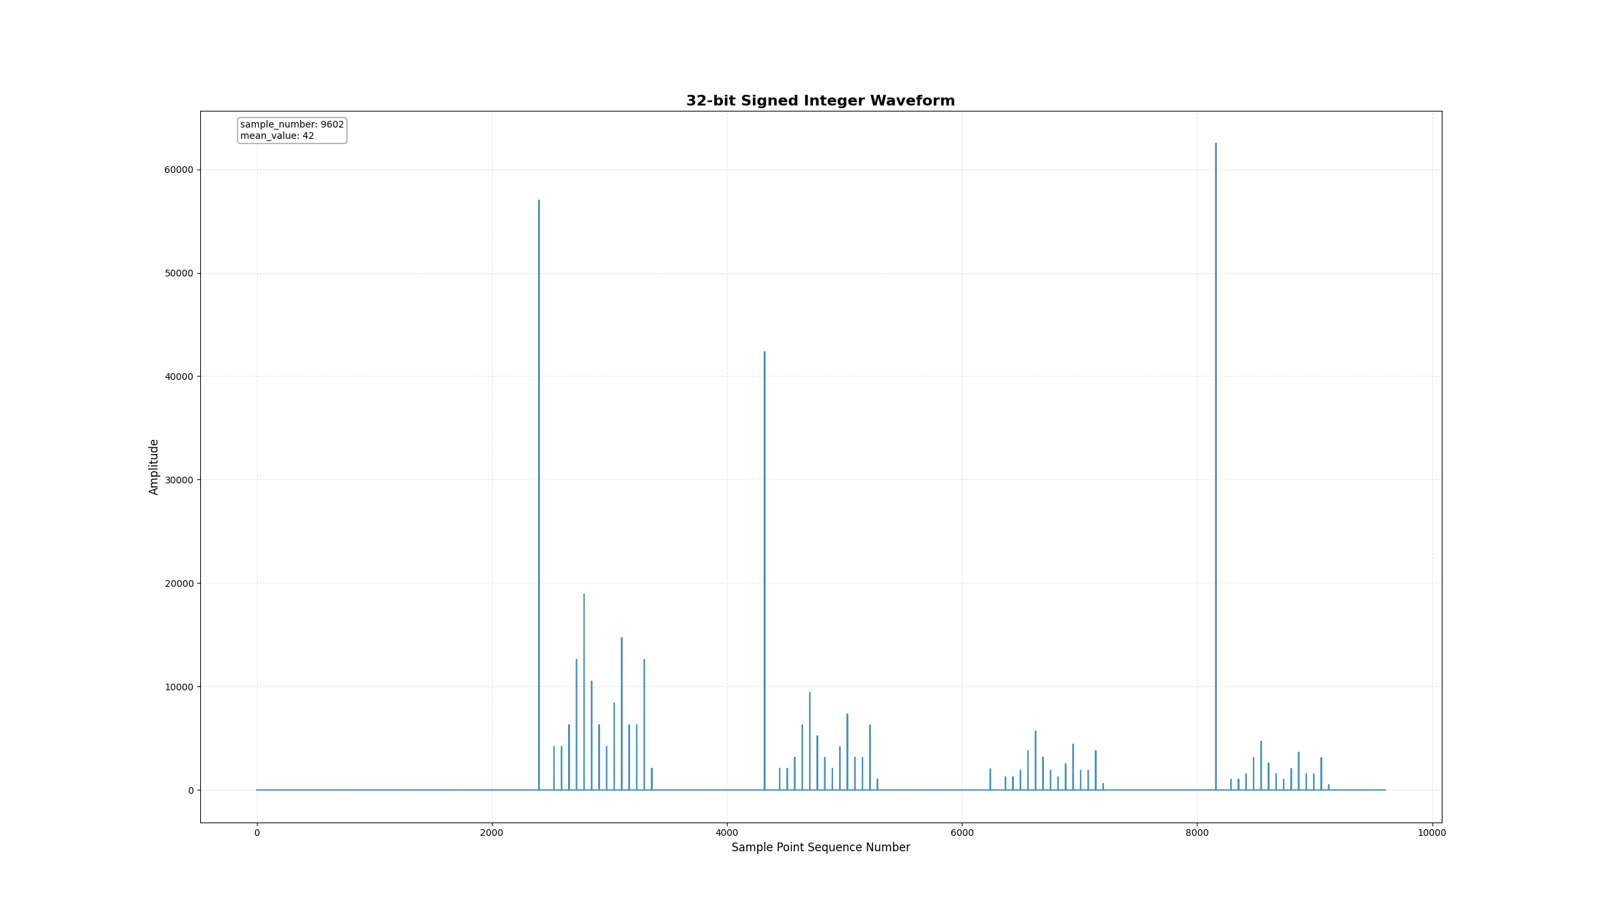The image size is (1602, 924).
Task: Click the 40000 y-axis tick label
Action: pyautogui.click(x=178, y=377)
